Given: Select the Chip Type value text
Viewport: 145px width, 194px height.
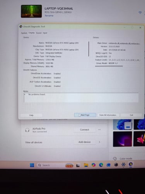Looking at the screenshot, I should pos(62,50).
